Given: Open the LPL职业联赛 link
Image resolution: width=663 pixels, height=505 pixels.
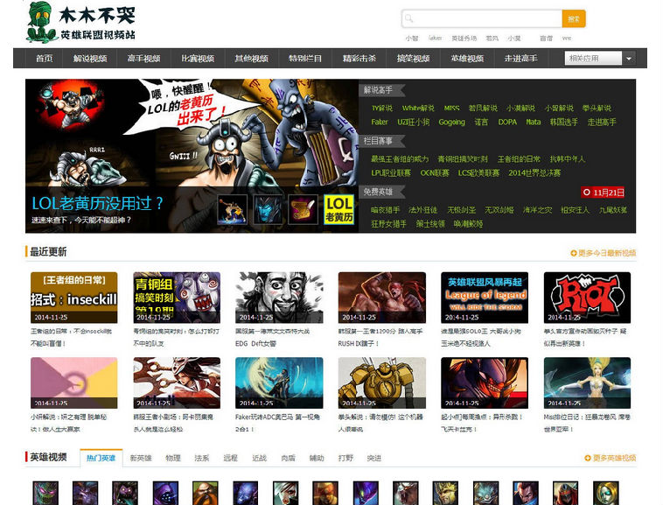Looking at the screenshot, I should point(391,173).
